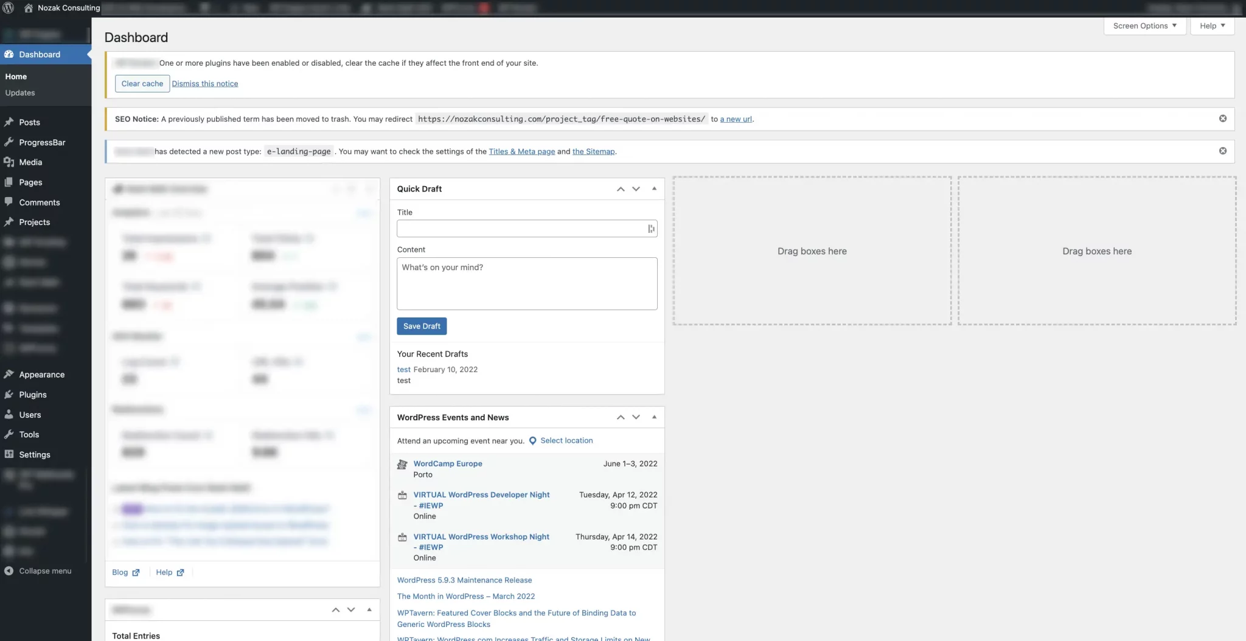Open 'a new url' redirect link
The height and width of the screenshot is (641, 1246).
tap(736, 119)
